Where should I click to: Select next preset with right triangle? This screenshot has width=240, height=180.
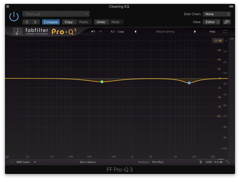coord(195,32)
